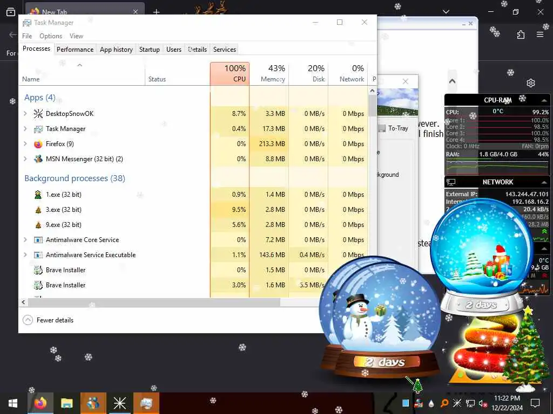The width and height of the screenshot is (553, 414).
Task: Sort processes by CPU column
Action: (x=230, y=73)
